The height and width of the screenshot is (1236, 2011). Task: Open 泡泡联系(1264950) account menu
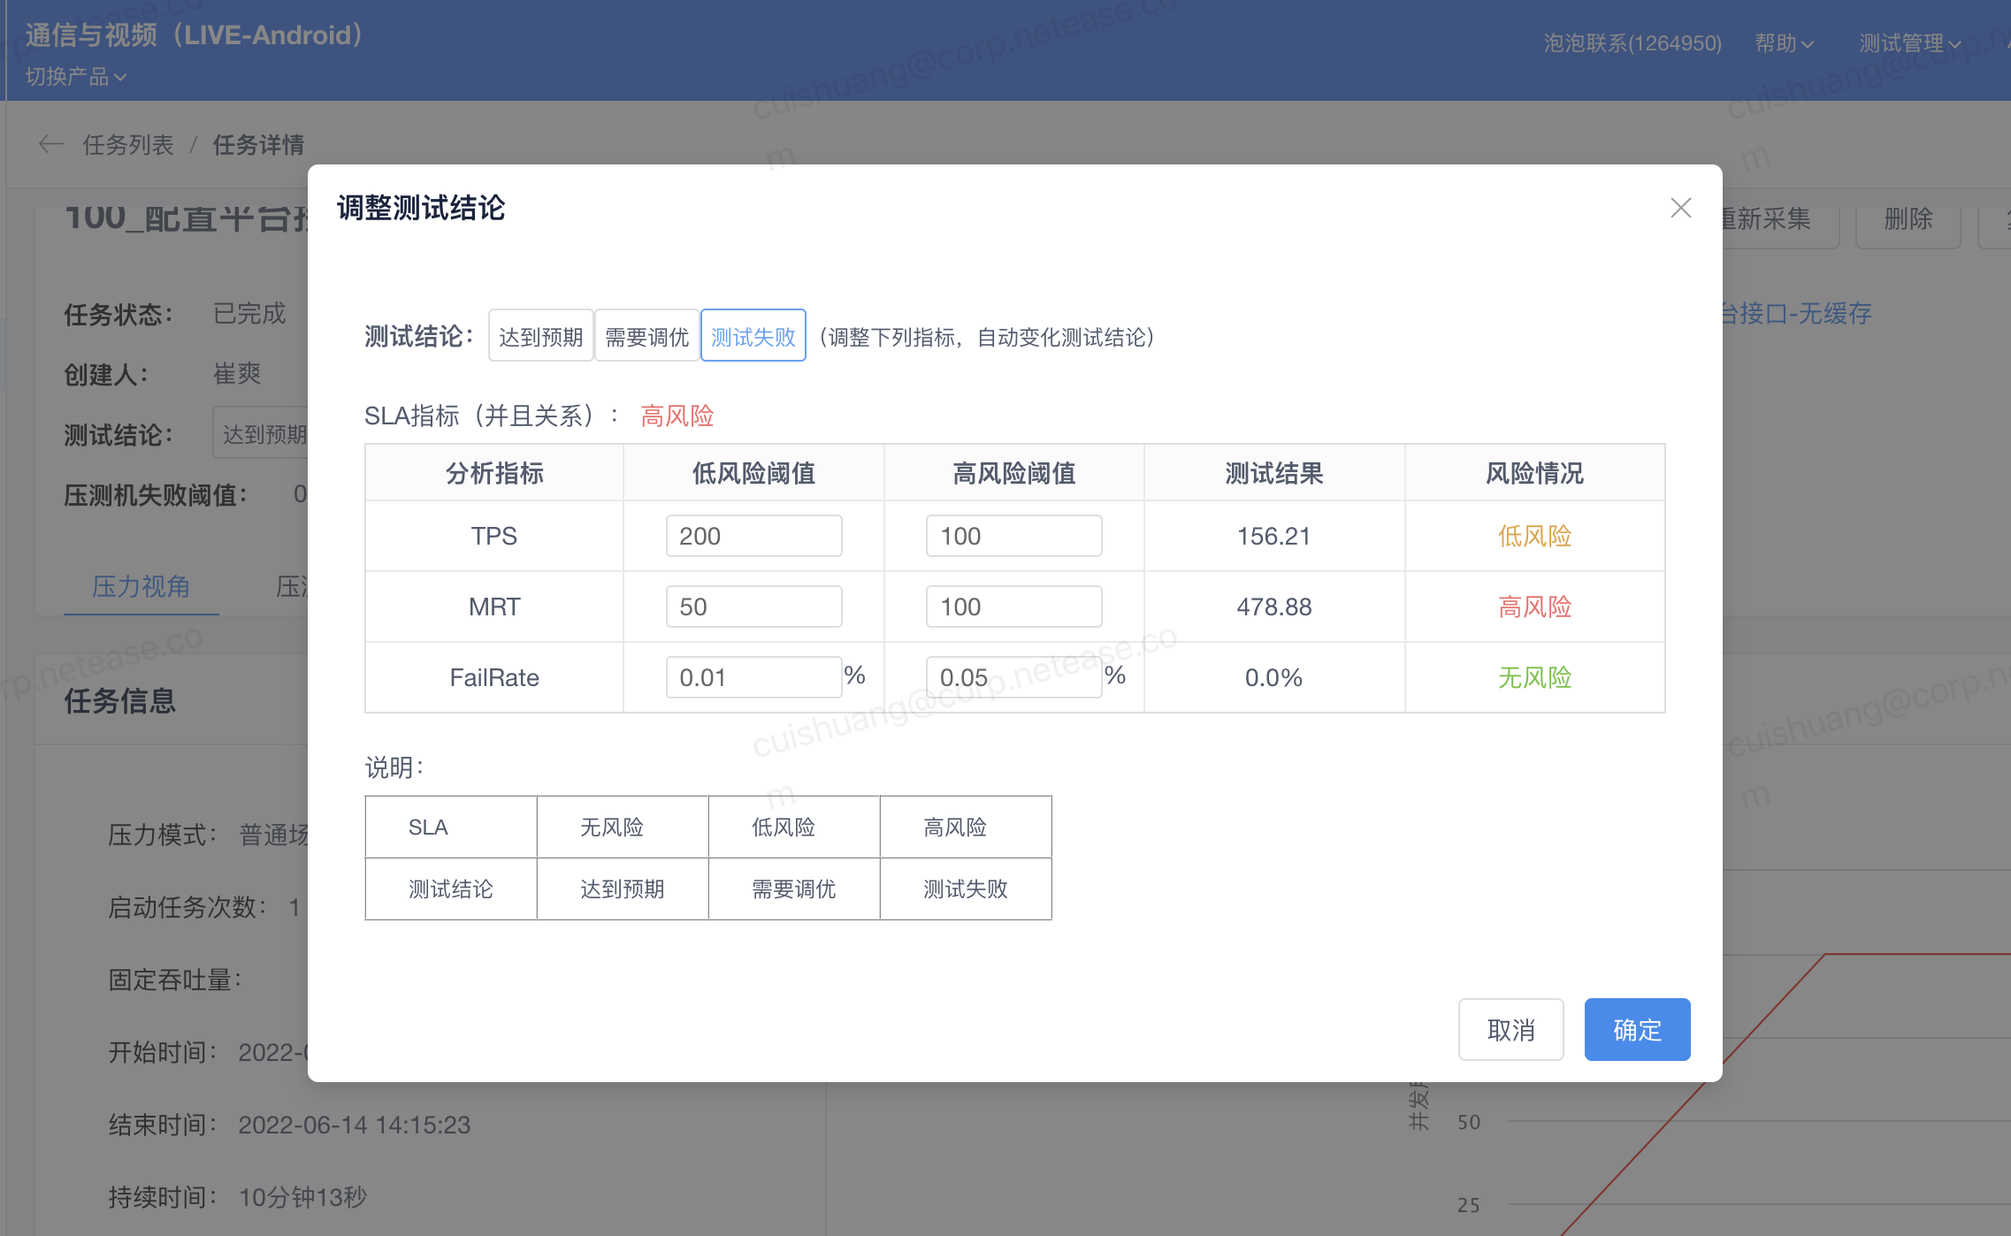pyautogui.click(x=1632, y=43)
